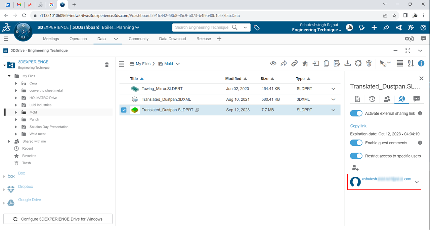Screen dimensions: 430x241
Task: Click the Duplicate file icon
Action: 326,63
